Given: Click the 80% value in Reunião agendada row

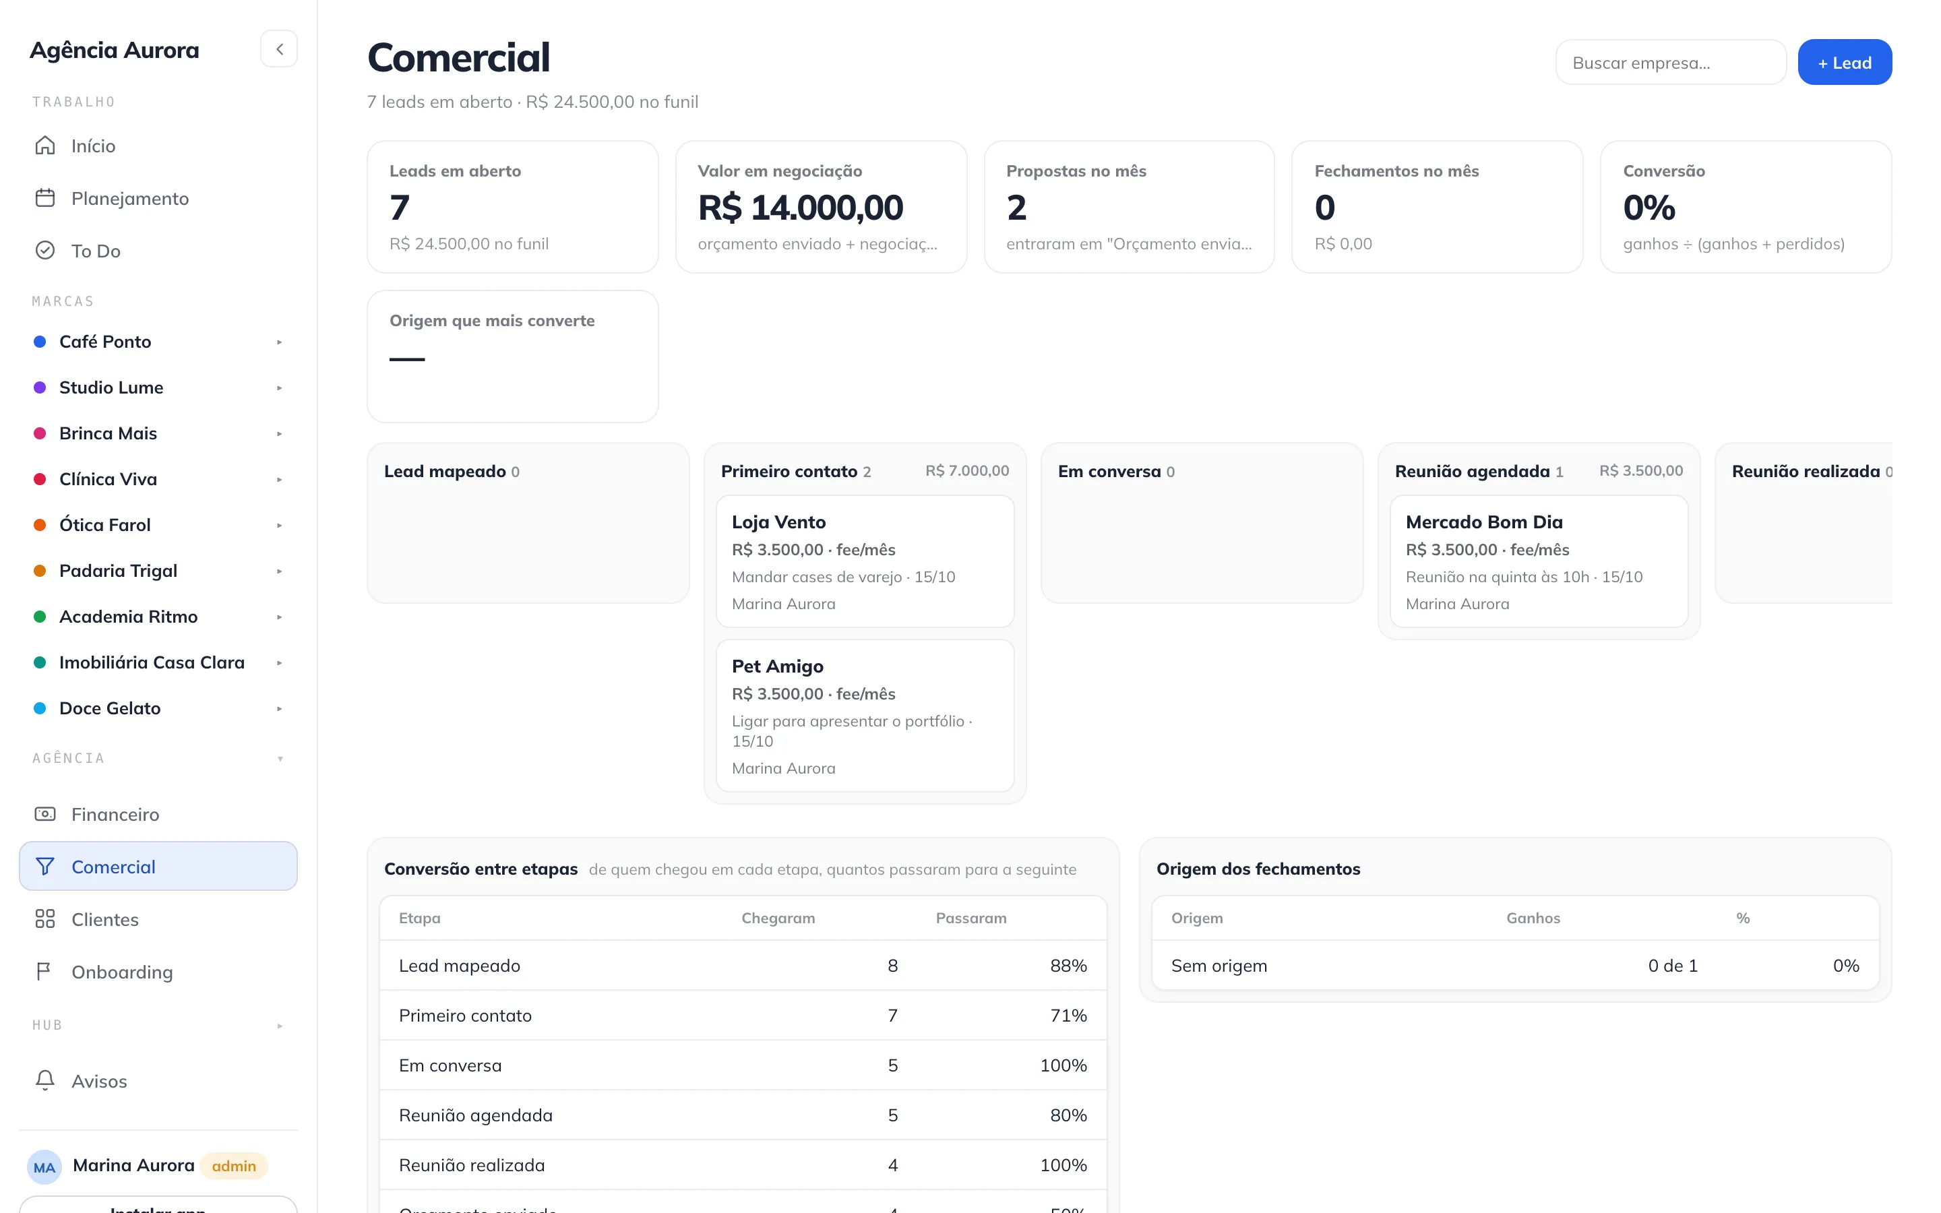Looking at the screenshot, I should point(1068,1115).
